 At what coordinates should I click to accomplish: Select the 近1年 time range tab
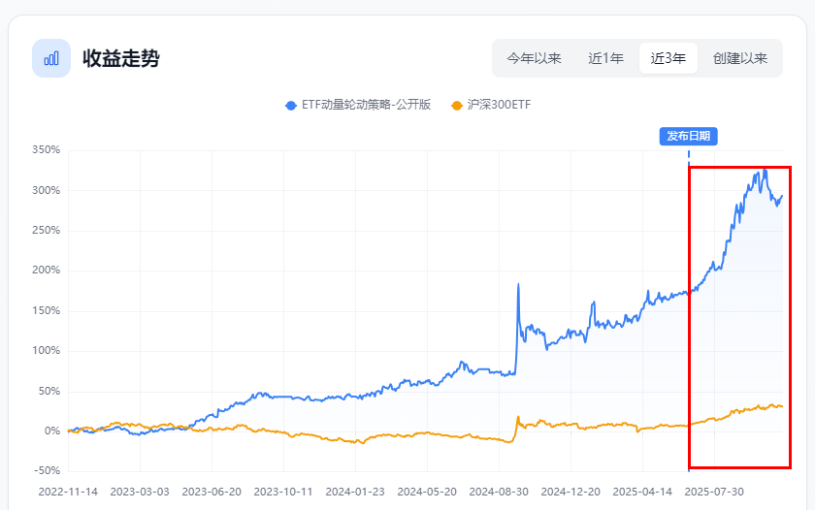(605, 58)
